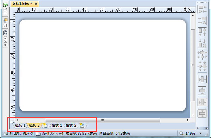Screen dimensions: 211x138
Task: Open the 数据源 data source panel
Action: tap(5, 38)
